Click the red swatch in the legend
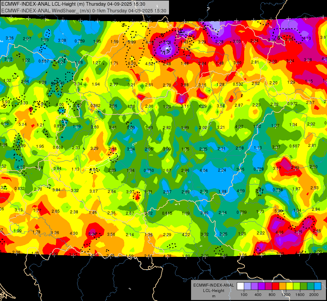327x301 pixels. tap(276, 286)
